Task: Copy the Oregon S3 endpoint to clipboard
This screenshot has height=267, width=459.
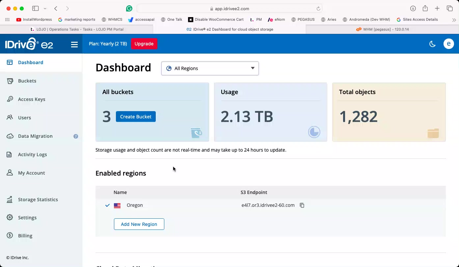Action: [302, 205]
